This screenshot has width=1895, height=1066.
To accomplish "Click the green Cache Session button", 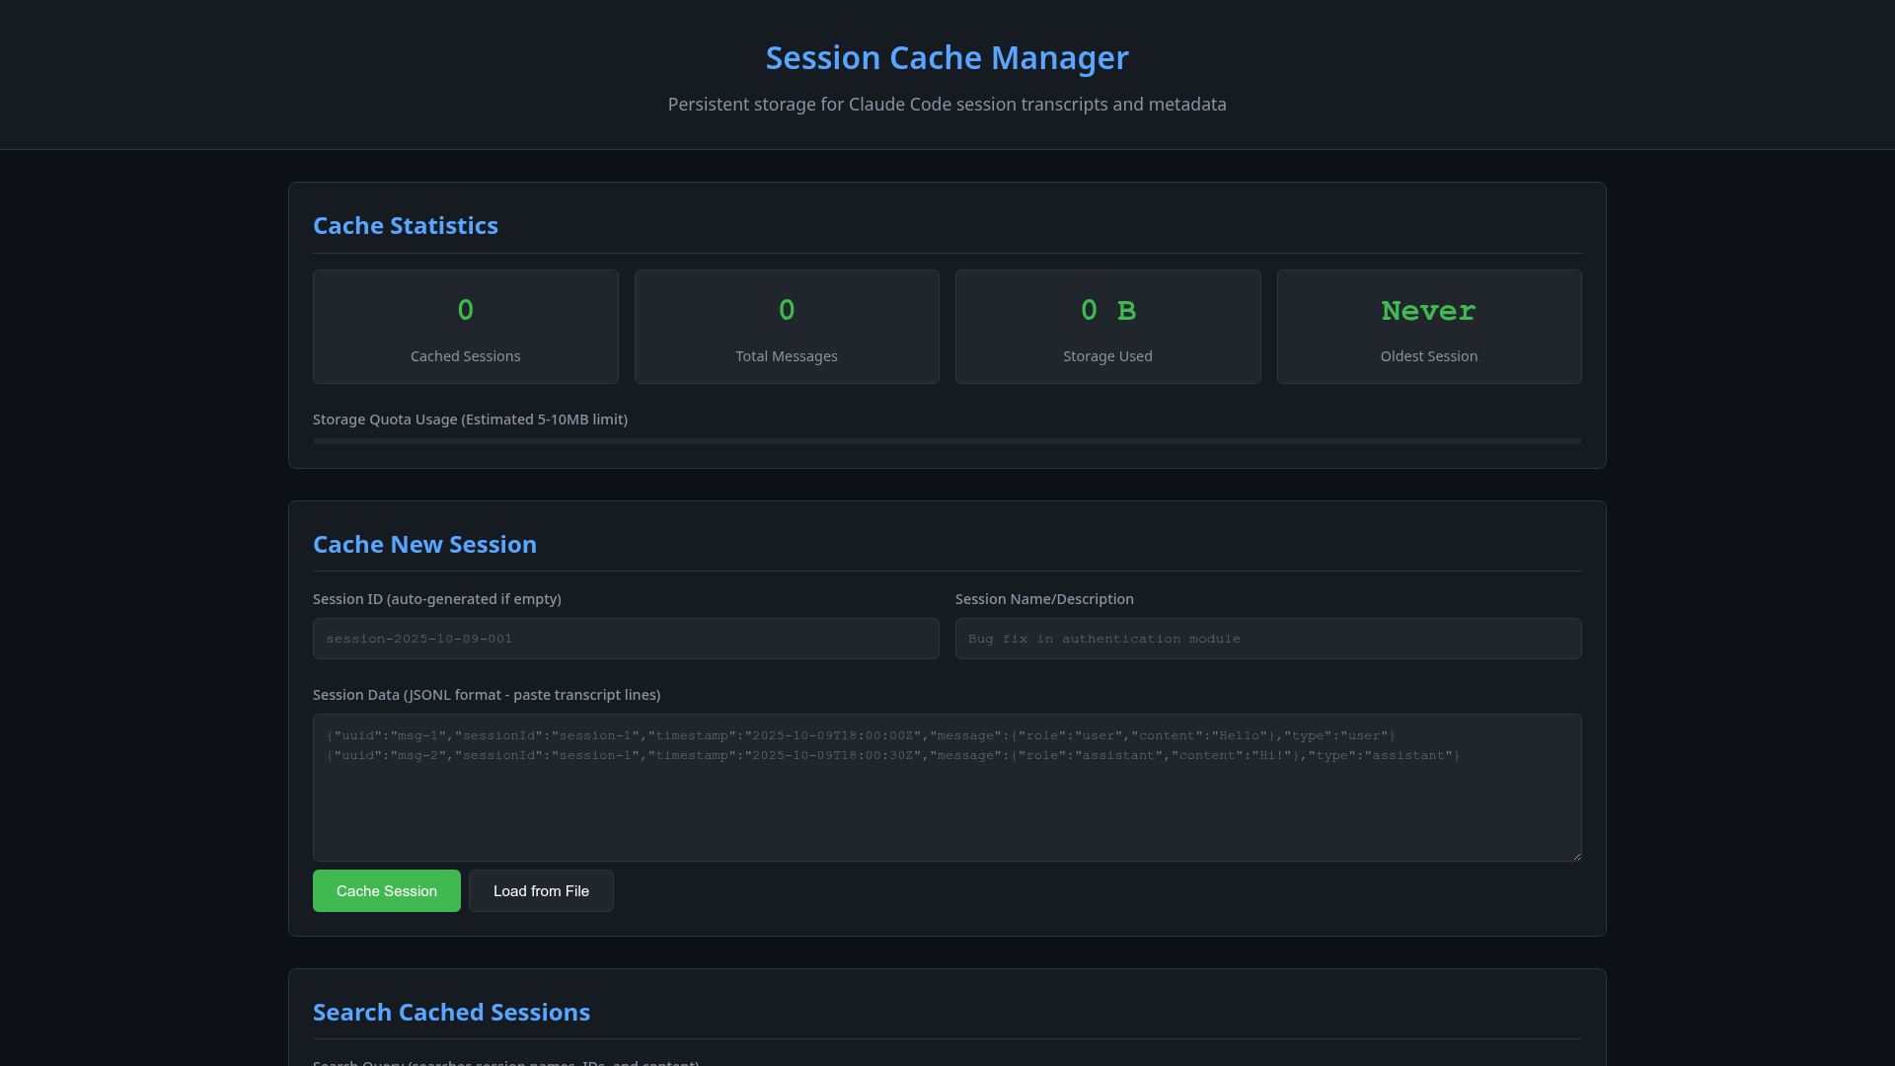I will pos(386,890).
